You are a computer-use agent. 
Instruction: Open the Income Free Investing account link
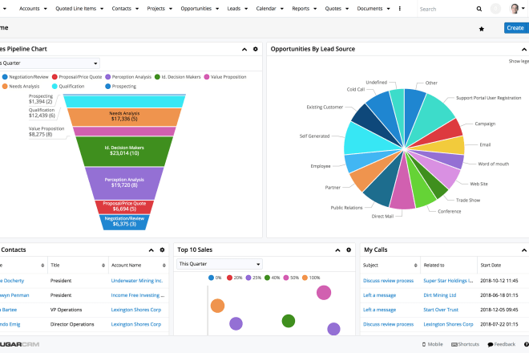pyautogui.click(x=138, y=295)
